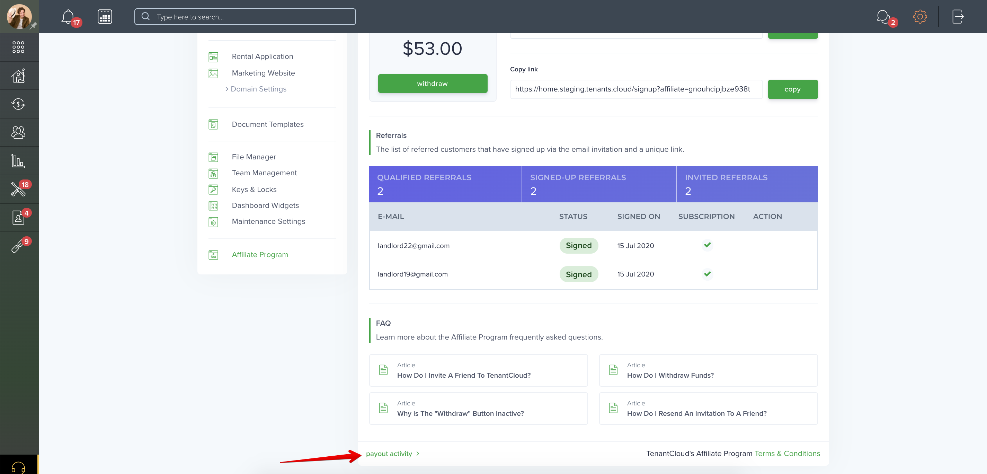Click the landlord22@gmail.com email

pos(414,246)
